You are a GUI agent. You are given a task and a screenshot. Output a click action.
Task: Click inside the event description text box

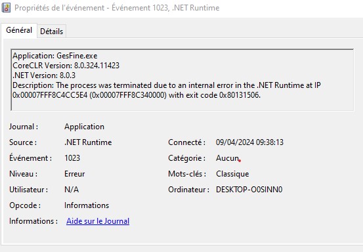click(182, 80)
